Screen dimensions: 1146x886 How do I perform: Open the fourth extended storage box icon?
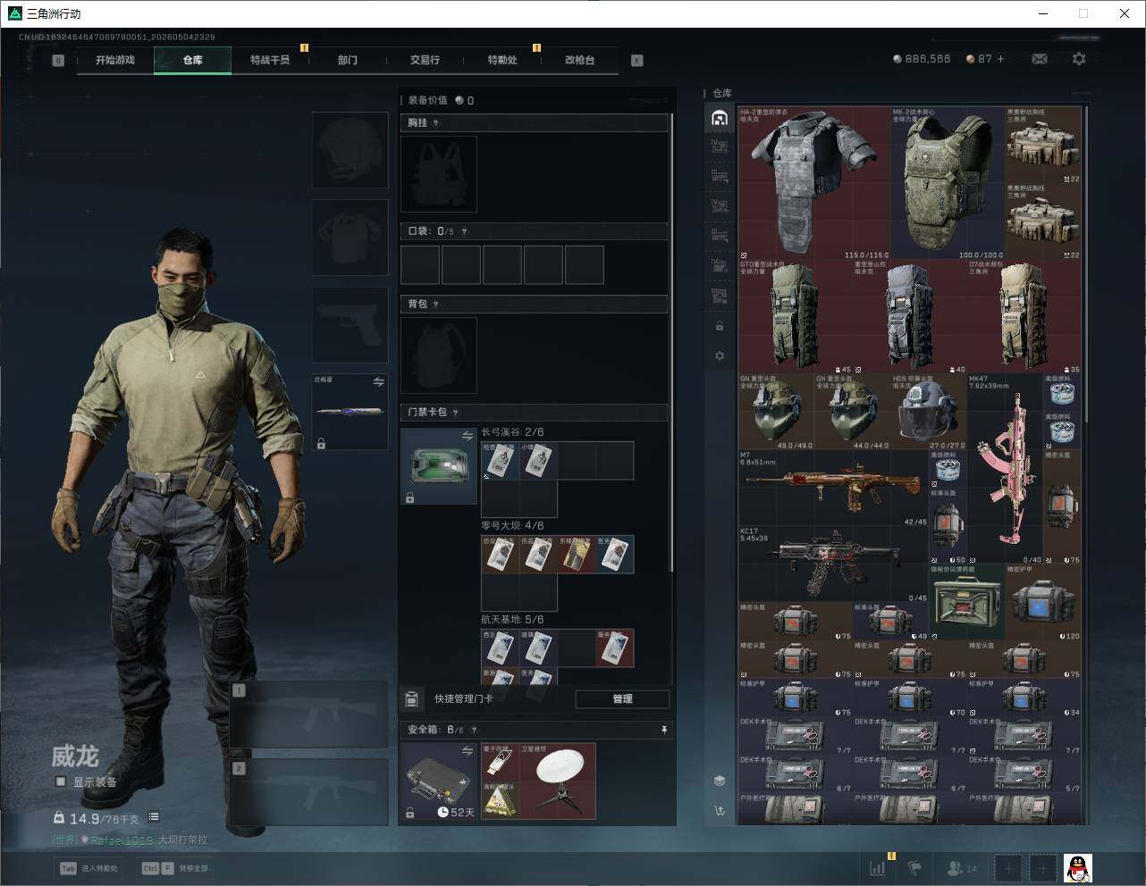pyautogui.click(x=720, y=235)
